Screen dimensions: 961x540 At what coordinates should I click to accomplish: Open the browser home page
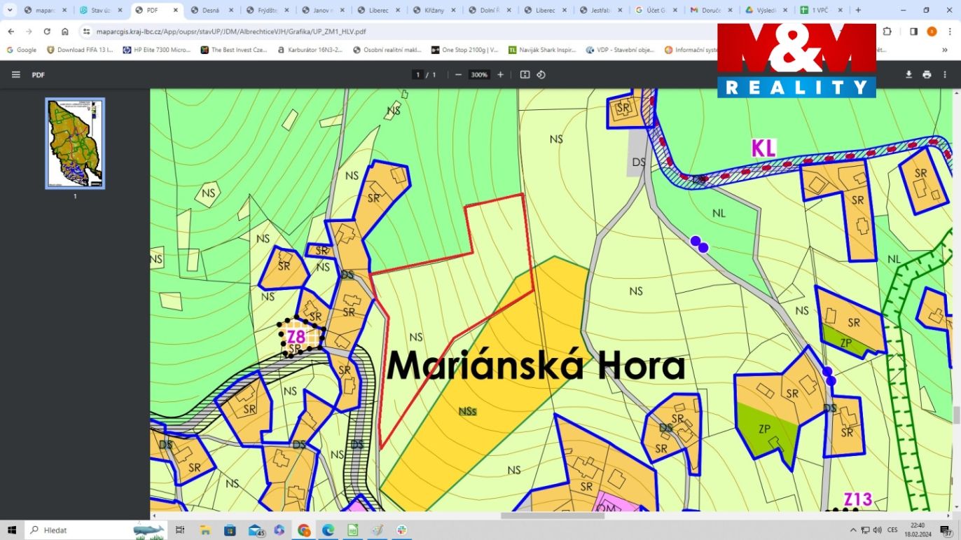click(65, 32)
